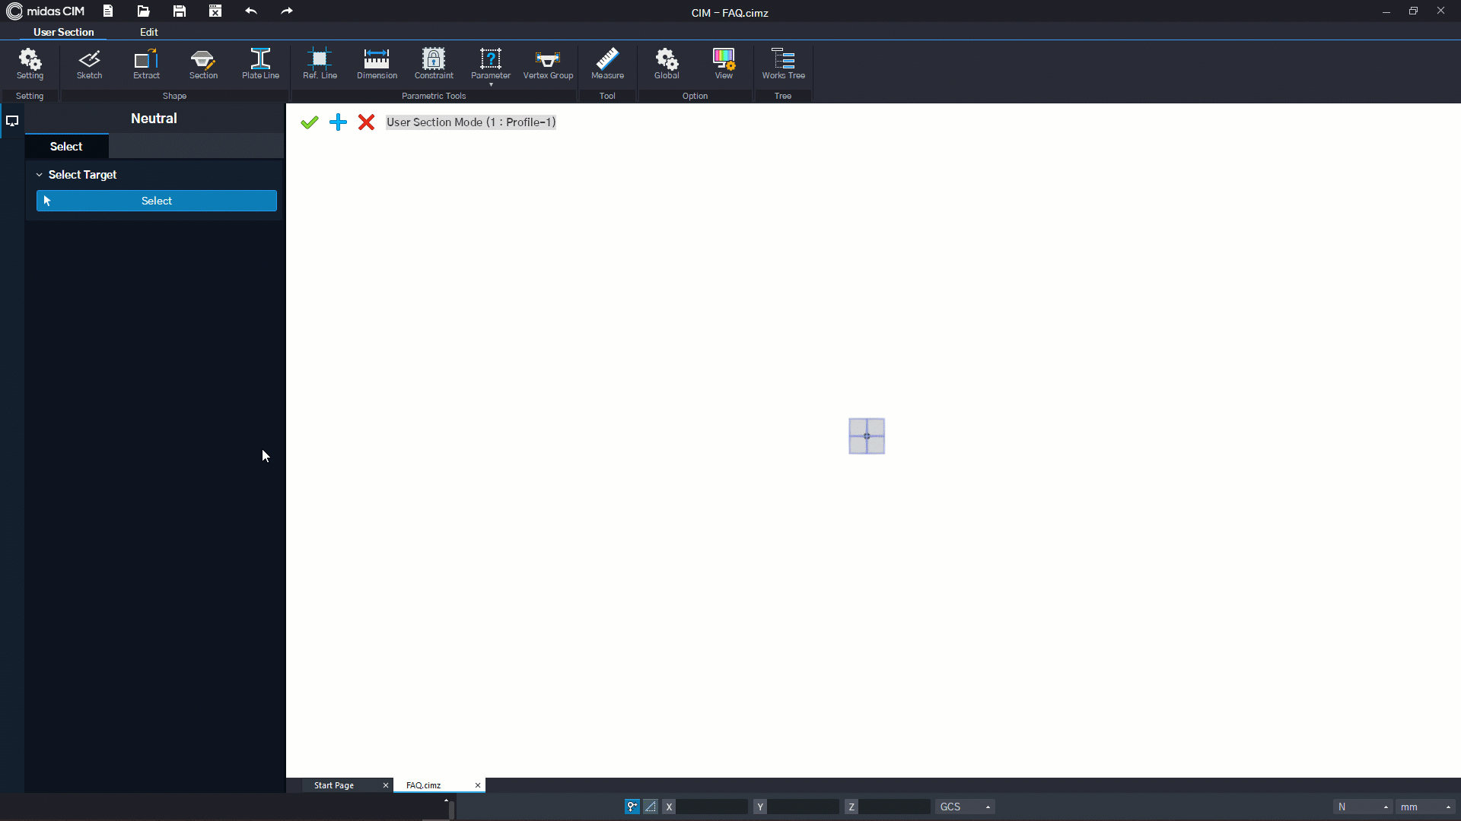The width and height of the screenshot is (1461, 821).
Task: Select the Ref. Line parametric tool
Action: [320, 64]
